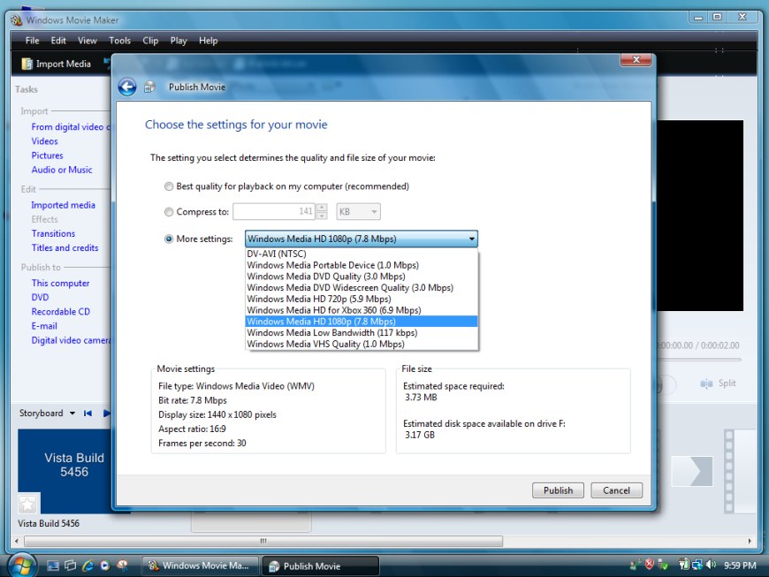
Task: Click the Audio or Music link
Action: [62, 170]
